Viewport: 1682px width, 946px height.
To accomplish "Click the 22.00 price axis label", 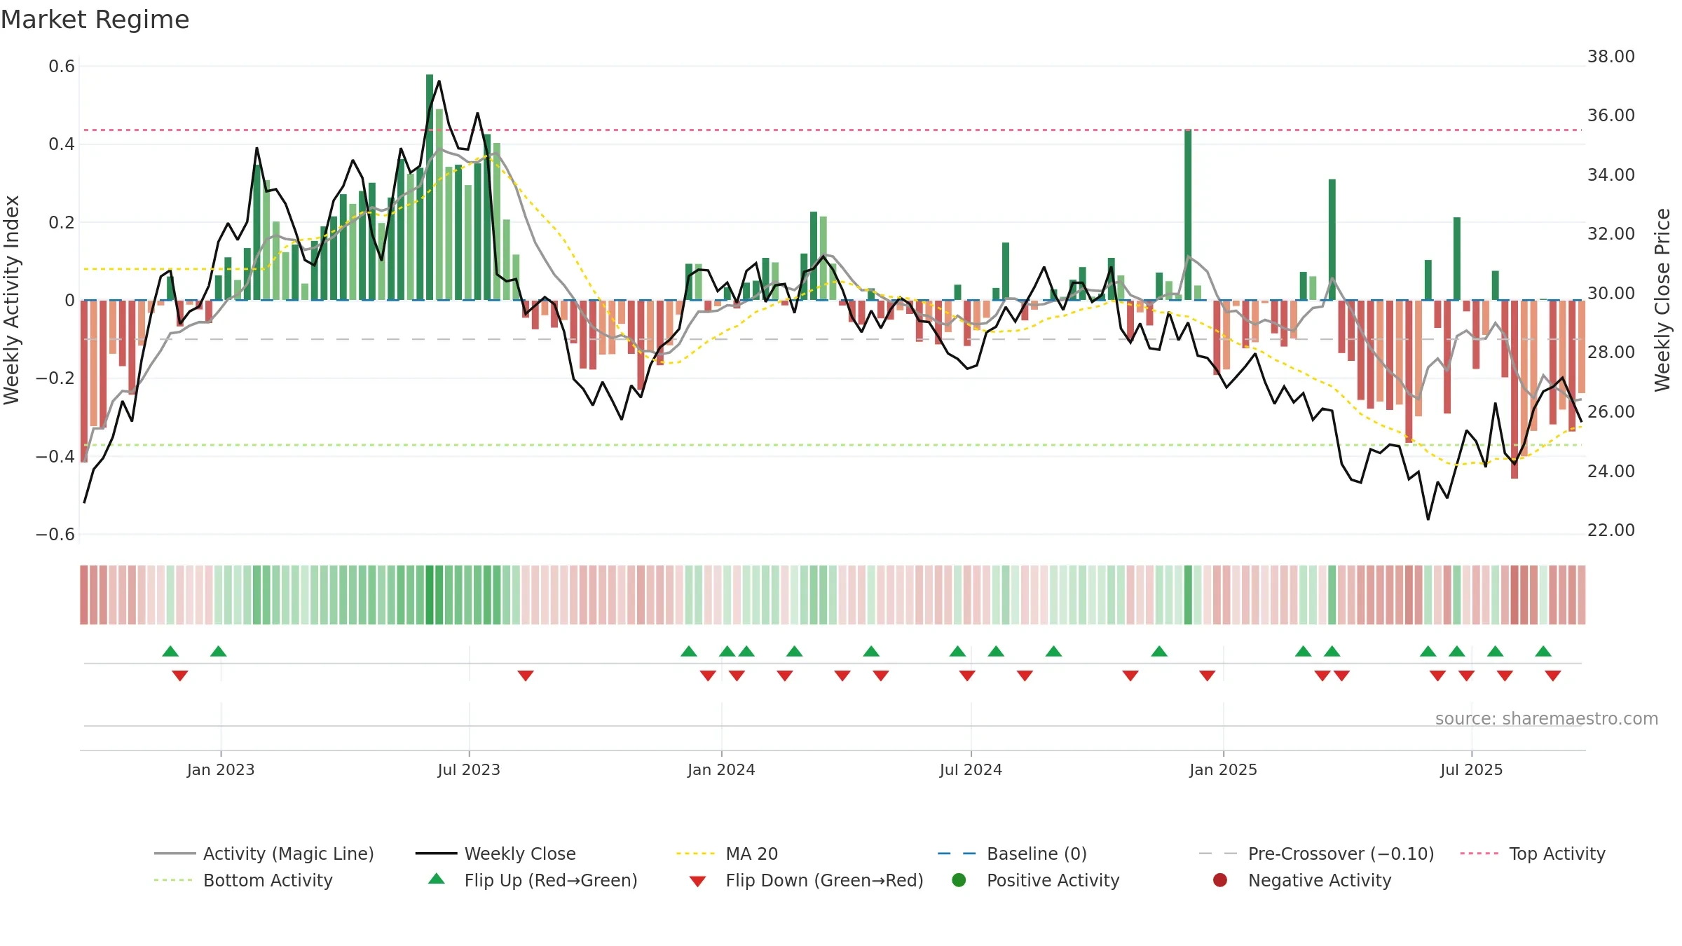I will tap(1611, 530).
